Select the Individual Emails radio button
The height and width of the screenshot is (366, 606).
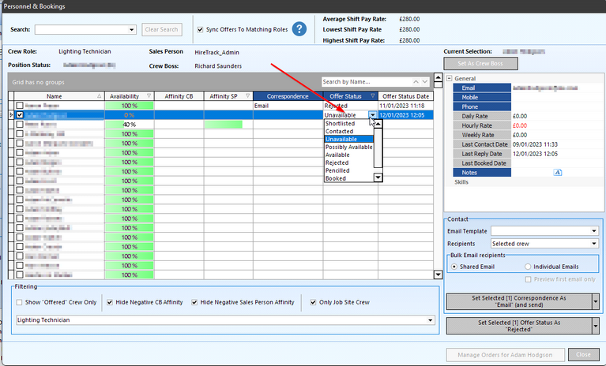pyautogui.click(x=527, y=267)
